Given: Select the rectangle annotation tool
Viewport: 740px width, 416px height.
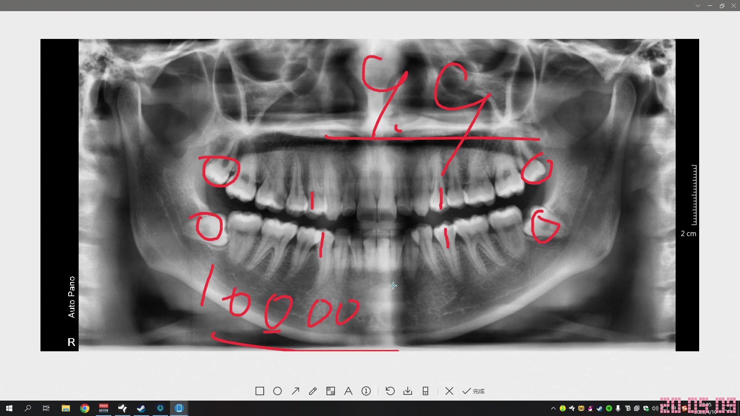Looking at the screenshot, I should [260, 391].
